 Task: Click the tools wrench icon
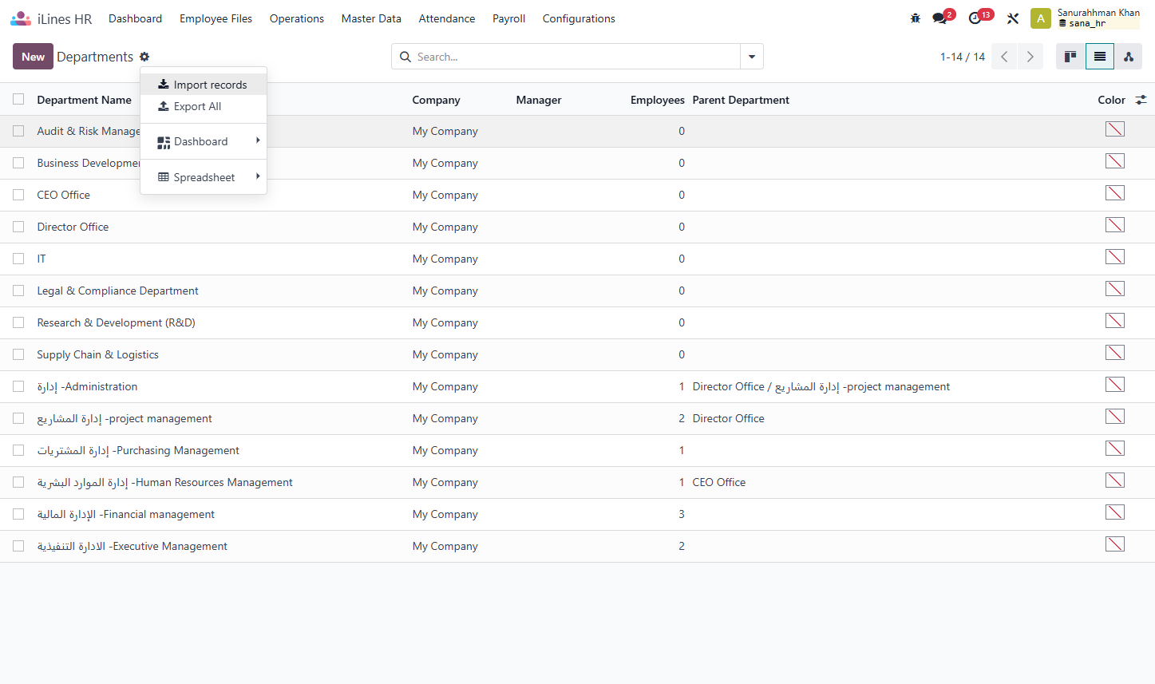(x=1013, y=18)
